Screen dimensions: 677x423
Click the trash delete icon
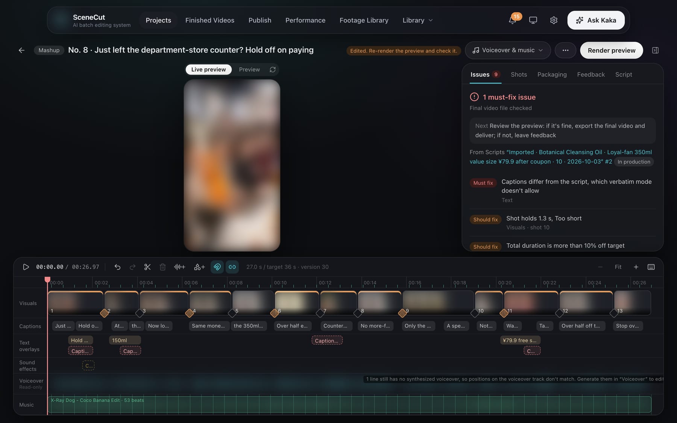tap(162, 267)
